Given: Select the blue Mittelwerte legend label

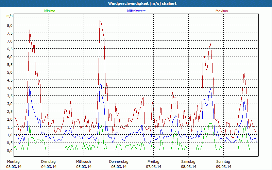Looking at the screenshot, I should [x=136, y=11].
